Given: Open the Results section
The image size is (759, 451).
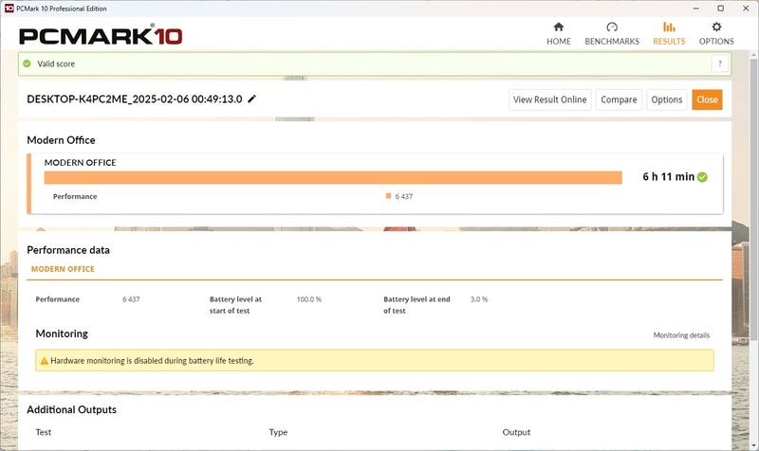Looking at the screenshot, I should click(669, 34).
